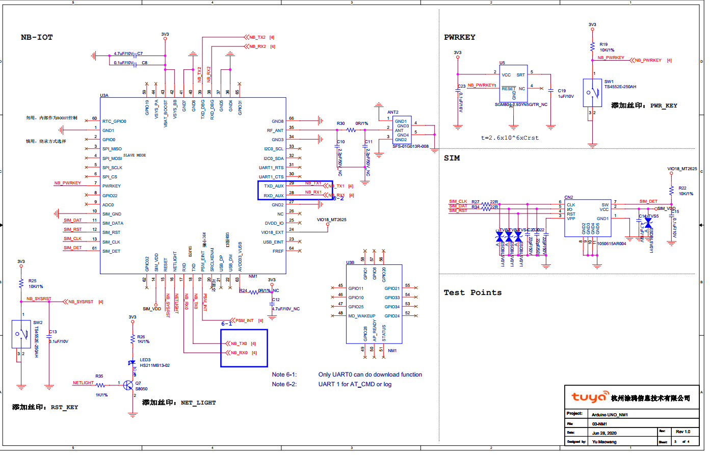Click the Test Points heading
The image size is (710, 455).
click(472, 292)
